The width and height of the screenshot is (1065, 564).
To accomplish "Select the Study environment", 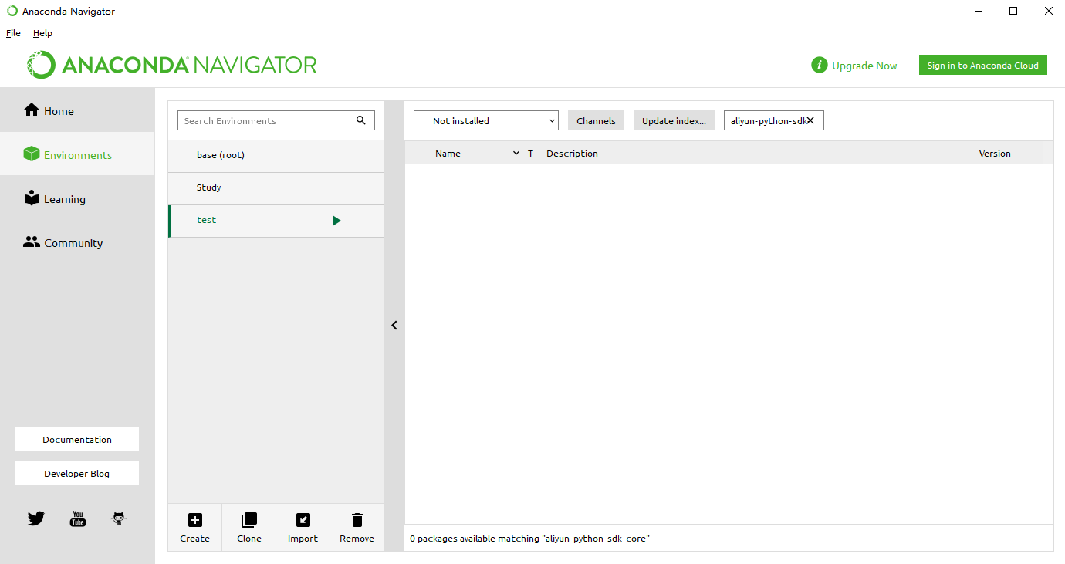I will (276, 187).
